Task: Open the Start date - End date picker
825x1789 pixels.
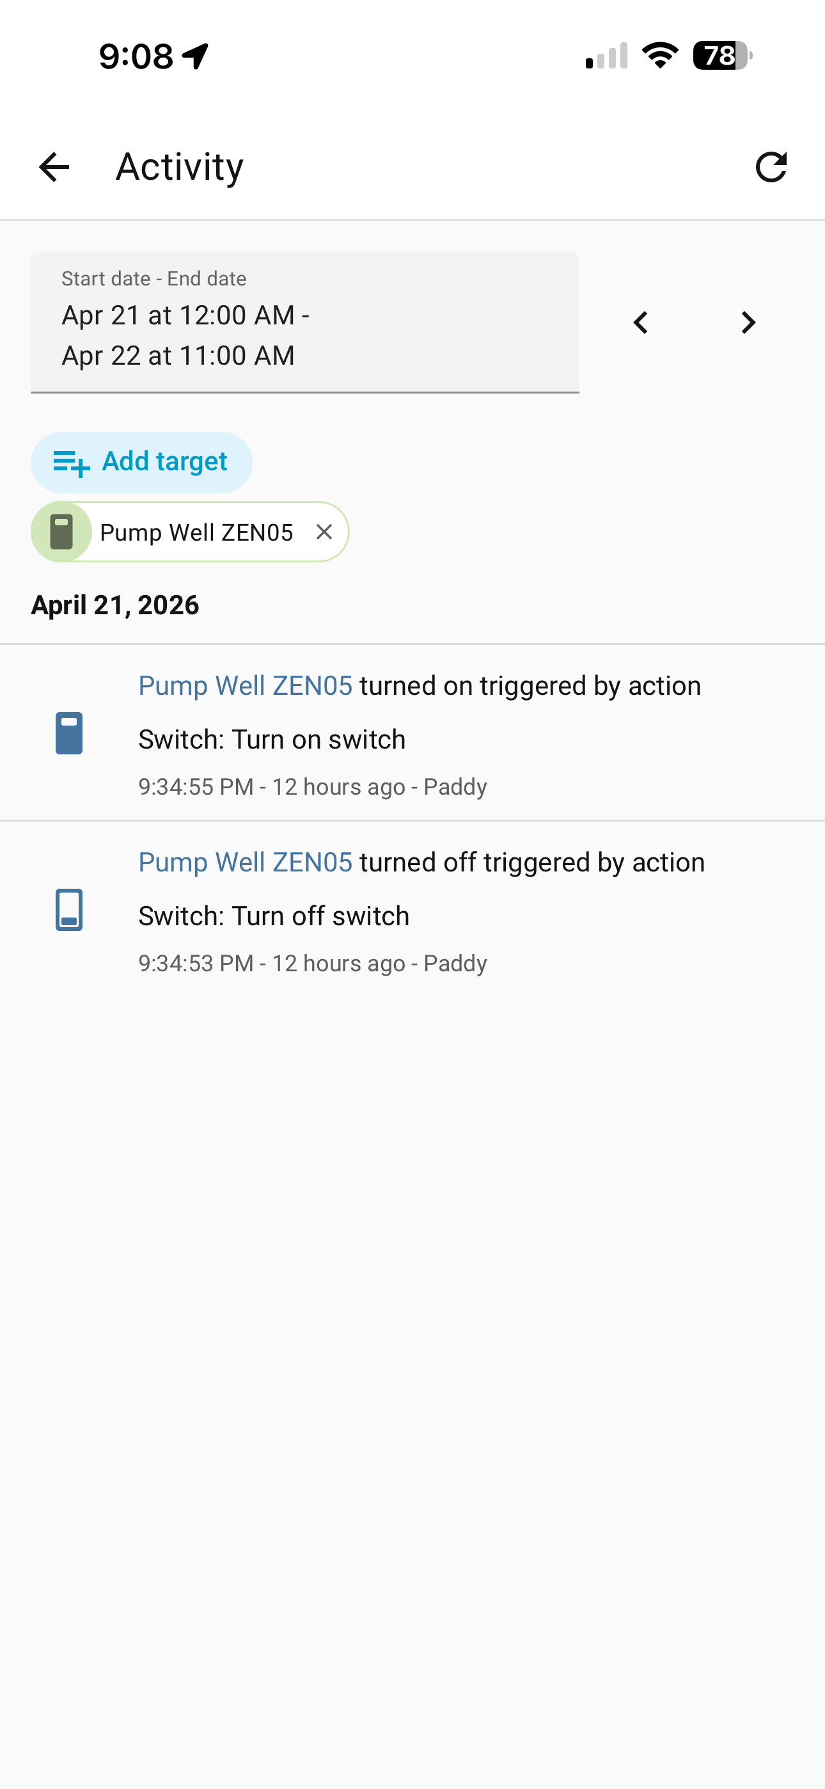Action: click(305, 322)
